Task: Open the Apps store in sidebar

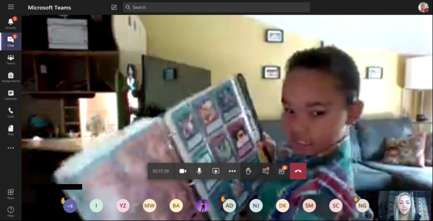Action: coord(11,194)
